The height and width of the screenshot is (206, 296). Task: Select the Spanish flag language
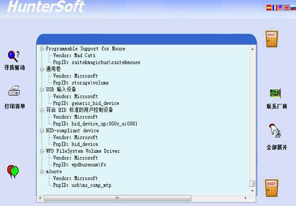269,8
